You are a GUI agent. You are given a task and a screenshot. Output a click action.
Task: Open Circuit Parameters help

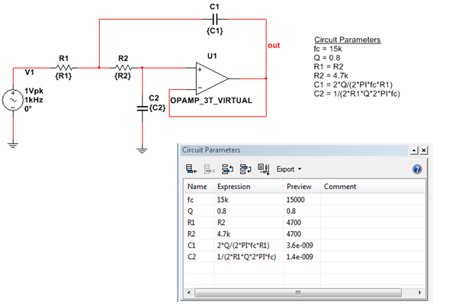[x=417, y=169]
